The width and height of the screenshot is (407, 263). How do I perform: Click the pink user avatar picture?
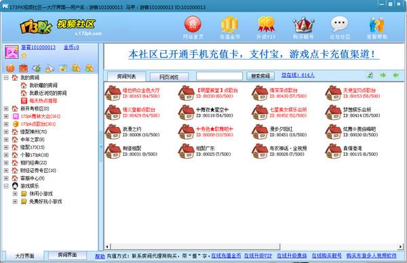12,52
